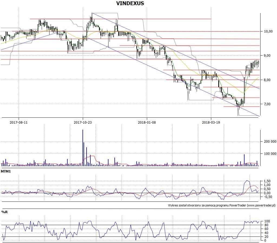This screenshot has height=243, width=277.
Task: Click the 8,00 price axis label
Action: pos(267,80)
